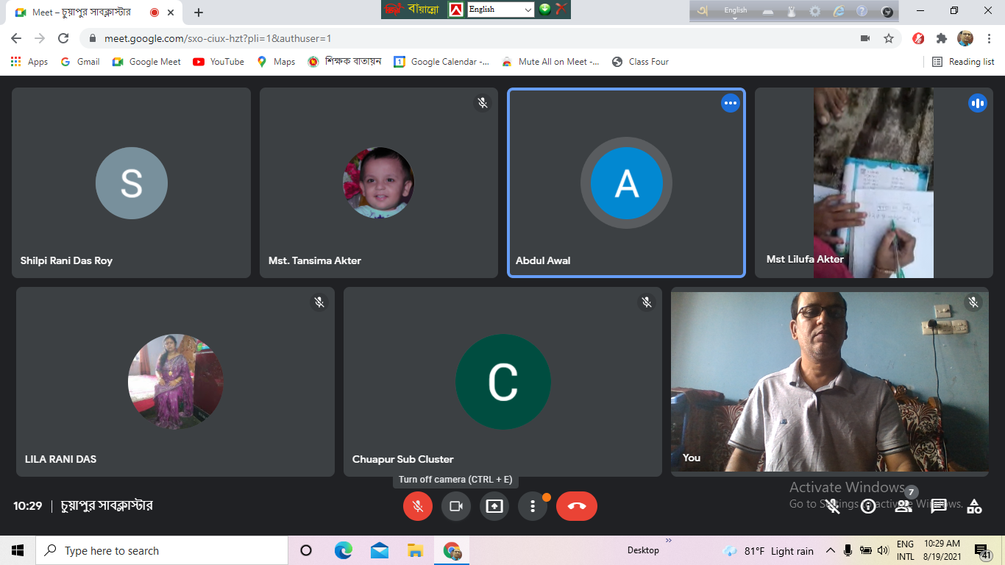
Task: Click the Windows search box
Action: pos(162,550)
